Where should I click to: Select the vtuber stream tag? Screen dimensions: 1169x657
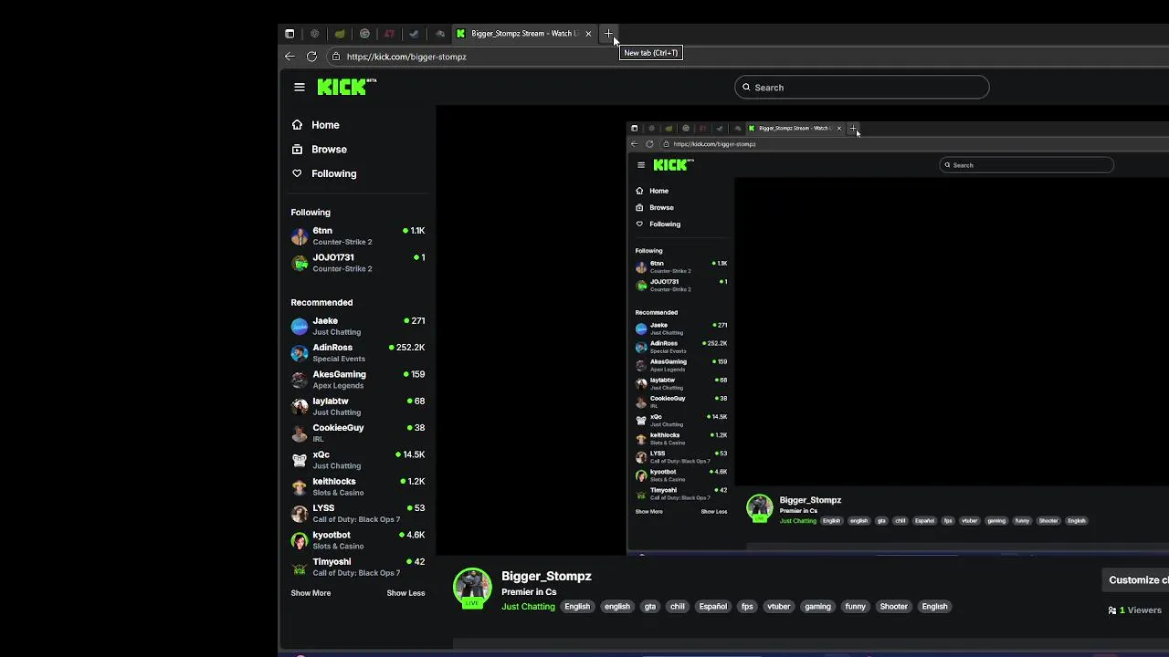pos(779,607)
